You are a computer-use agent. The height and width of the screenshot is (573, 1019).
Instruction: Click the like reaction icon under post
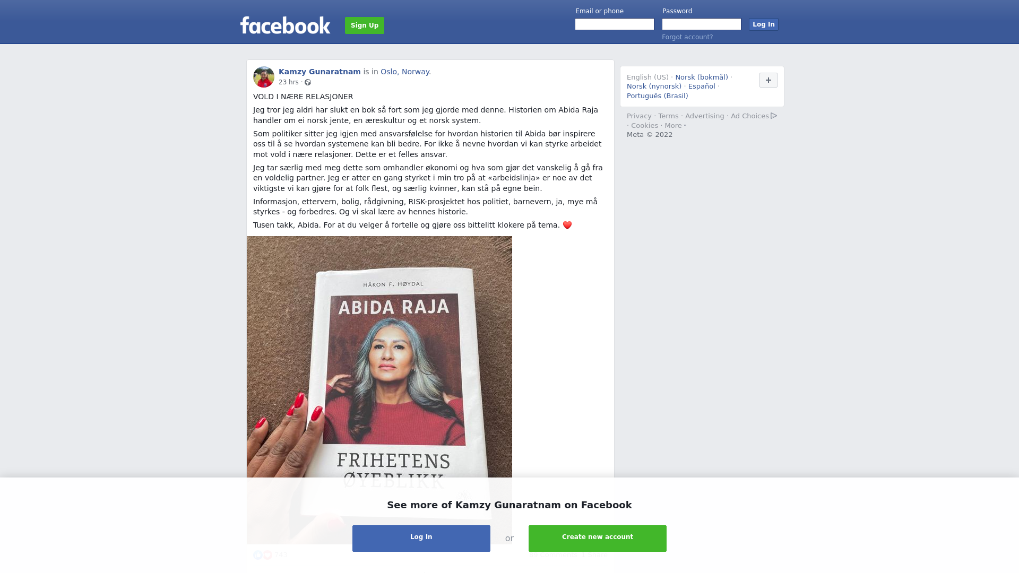[x=258, y=555]
